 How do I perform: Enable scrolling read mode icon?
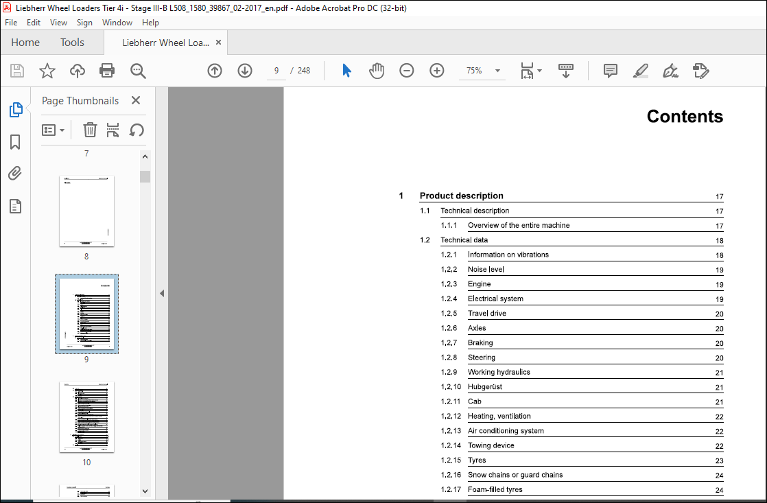[566, 71]
